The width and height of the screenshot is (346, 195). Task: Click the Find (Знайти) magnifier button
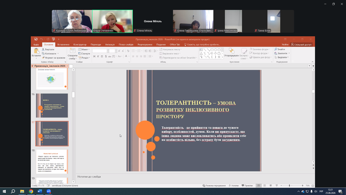(280, 49)
